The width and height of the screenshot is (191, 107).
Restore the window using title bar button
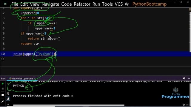[181, 2]
